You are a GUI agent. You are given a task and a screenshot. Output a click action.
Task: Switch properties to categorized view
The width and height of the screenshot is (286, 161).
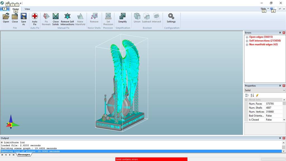(x=247, y=95)
